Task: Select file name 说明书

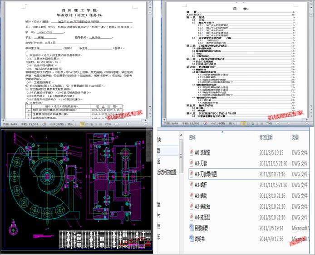Action: 200,239
